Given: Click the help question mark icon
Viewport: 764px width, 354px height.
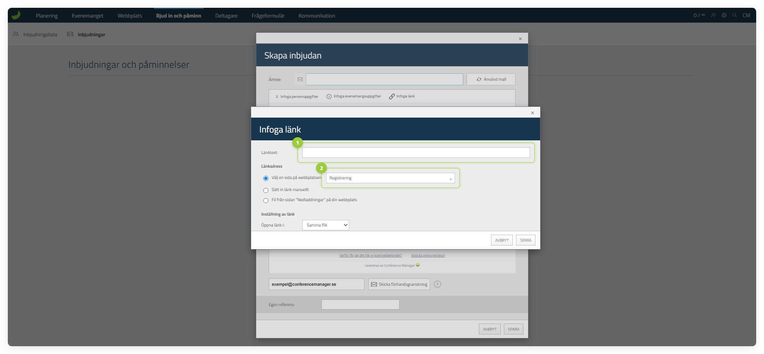Looking at the screenshot, I should point(437,284).
